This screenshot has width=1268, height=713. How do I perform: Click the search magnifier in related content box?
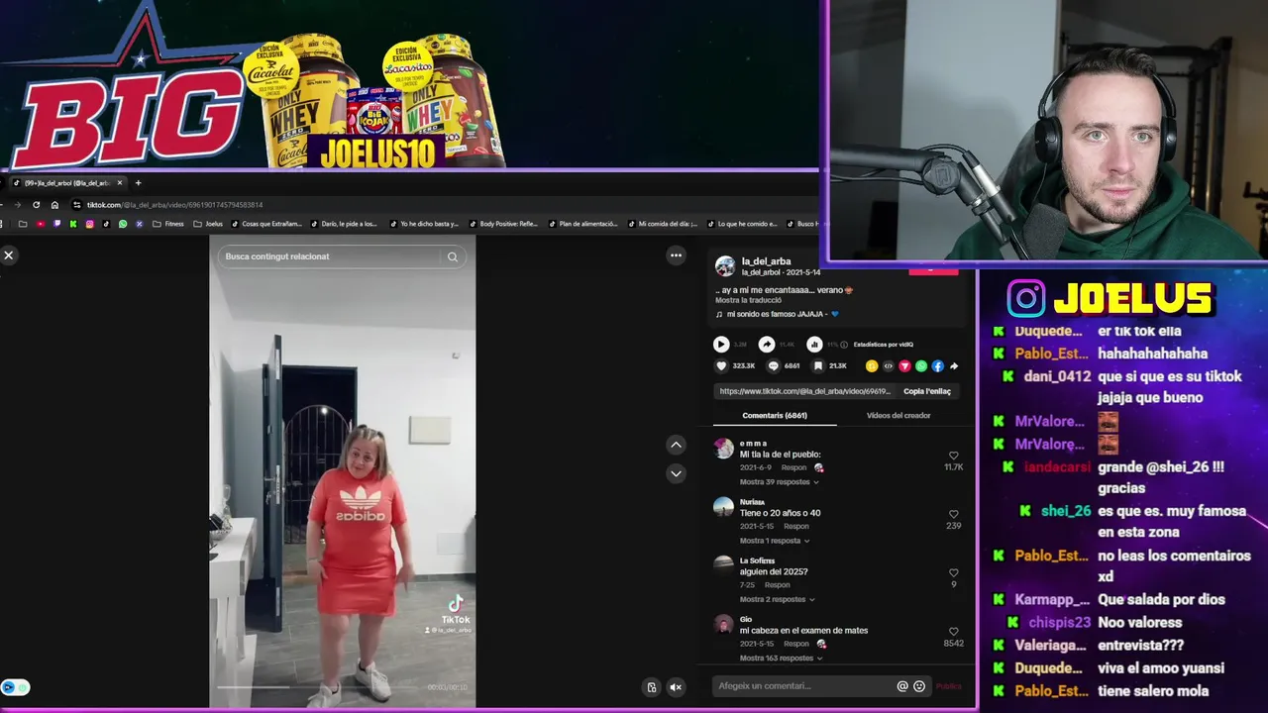point(453,256)
